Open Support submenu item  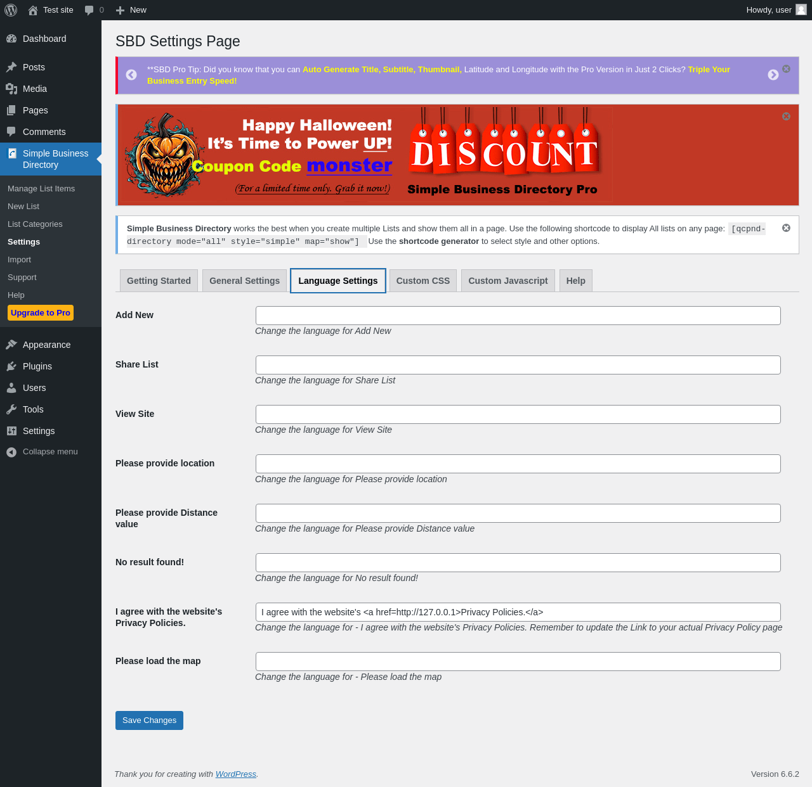click(x=22, y=278)
